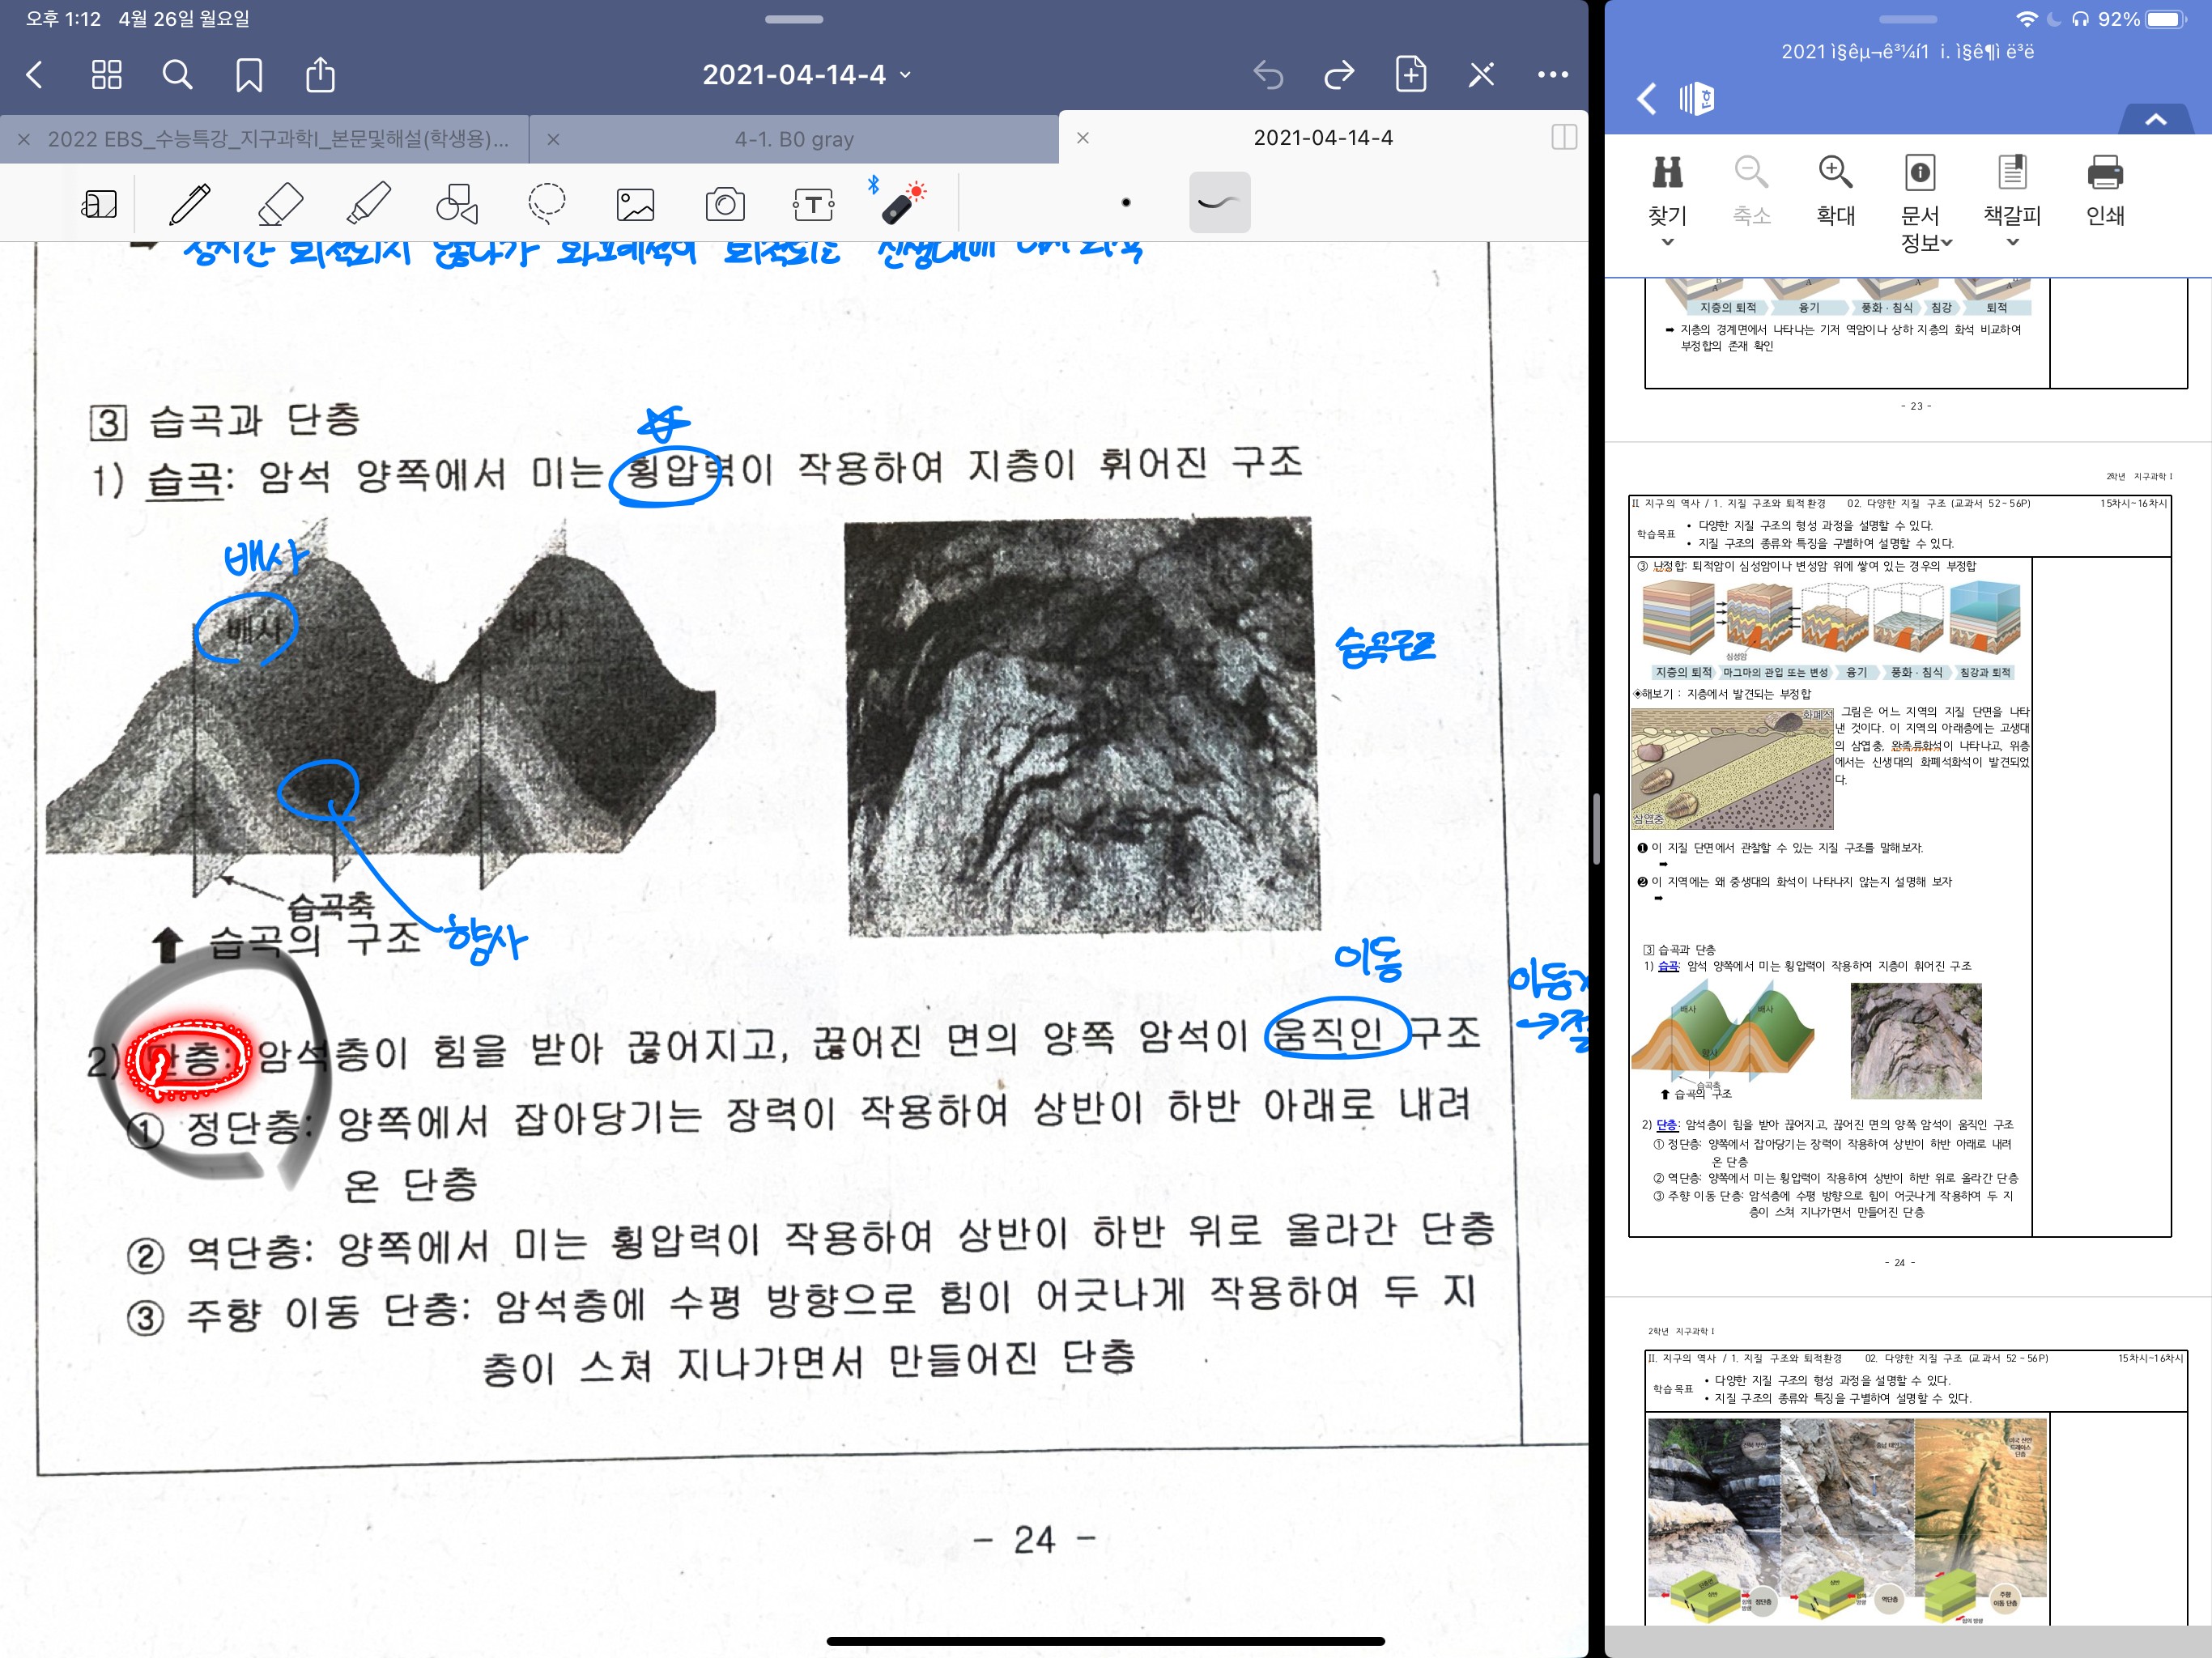Select the Highlighter tool

368,203
